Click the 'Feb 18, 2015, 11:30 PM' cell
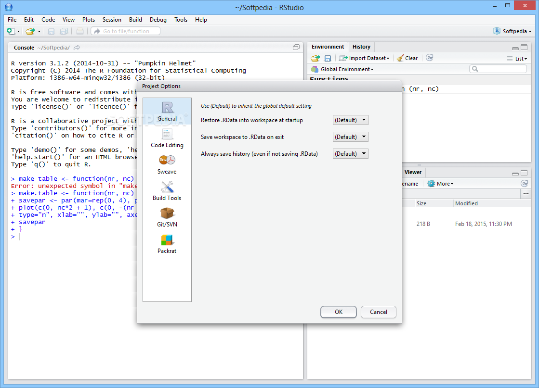 (483, 224)
